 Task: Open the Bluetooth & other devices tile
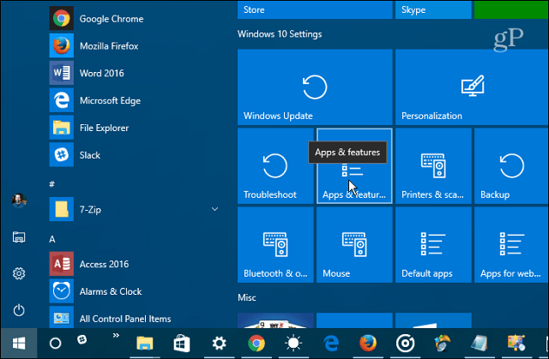click(275, 245)
